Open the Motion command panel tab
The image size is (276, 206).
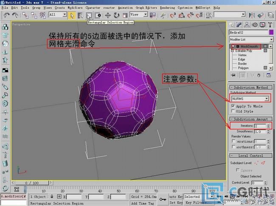pos(254,25)
